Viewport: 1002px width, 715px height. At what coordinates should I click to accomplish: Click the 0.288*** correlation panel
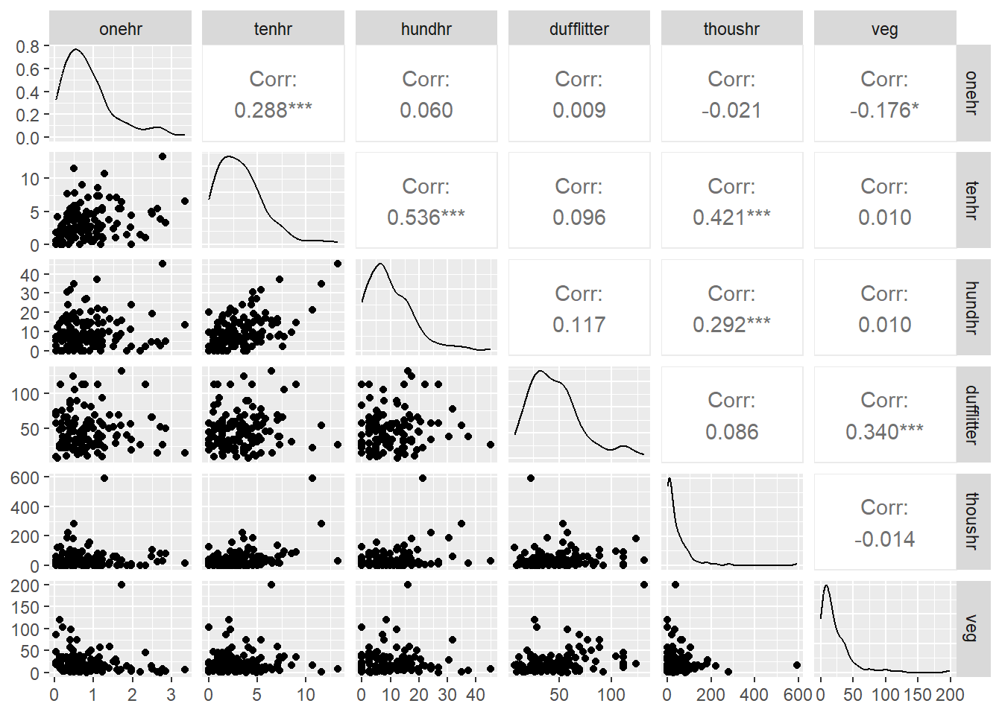[273, 94]
